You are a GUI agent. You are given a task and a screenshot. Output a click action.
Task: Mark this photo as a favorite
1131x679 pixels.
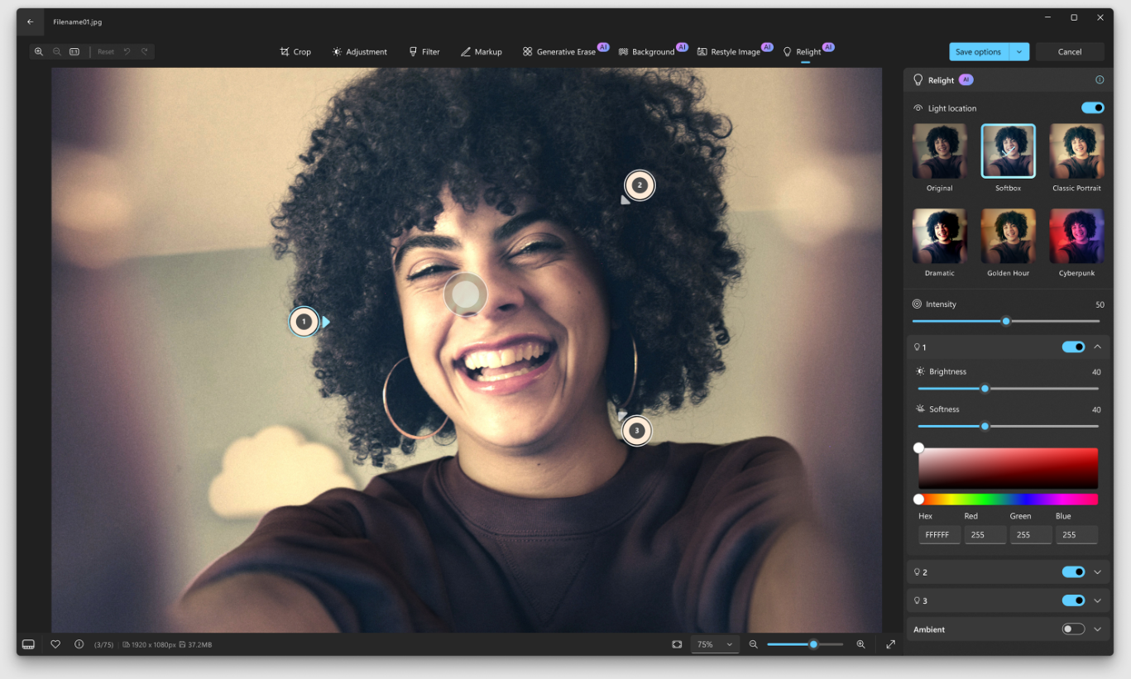point(55,644)
